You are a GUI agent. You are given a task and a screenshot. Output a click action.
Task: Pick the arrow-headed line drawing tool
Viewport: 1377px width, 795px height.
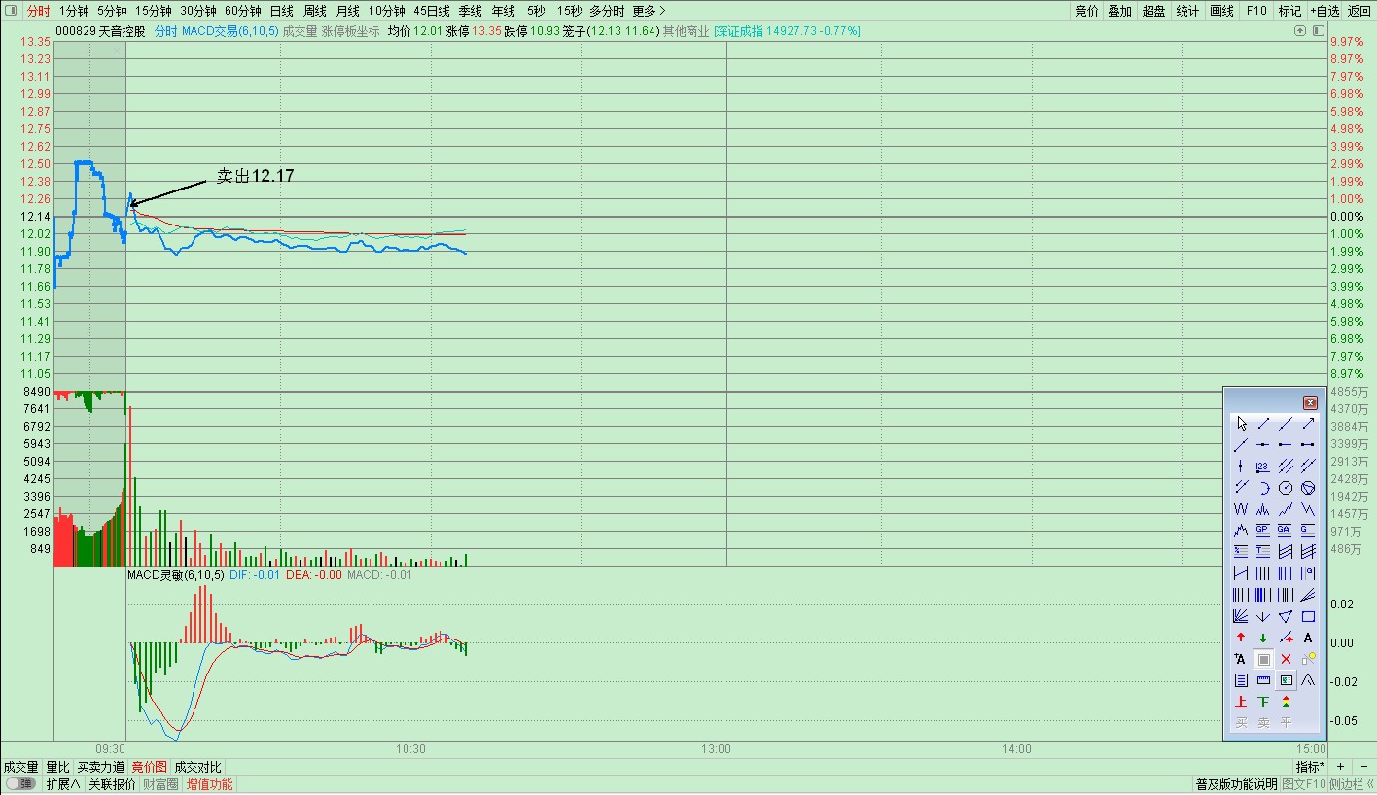coord(1308,424)
